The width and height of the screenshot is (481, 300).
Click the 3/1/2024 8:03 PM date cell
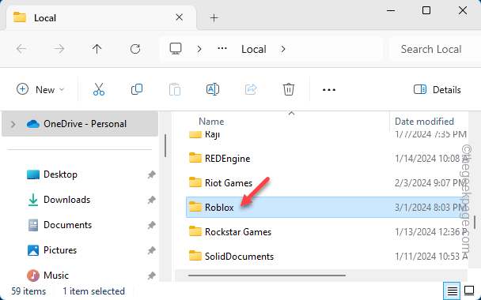[x=430, y=208]
